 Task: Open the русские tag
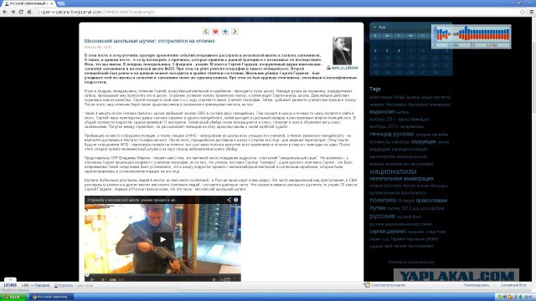[x=382, y=216]
